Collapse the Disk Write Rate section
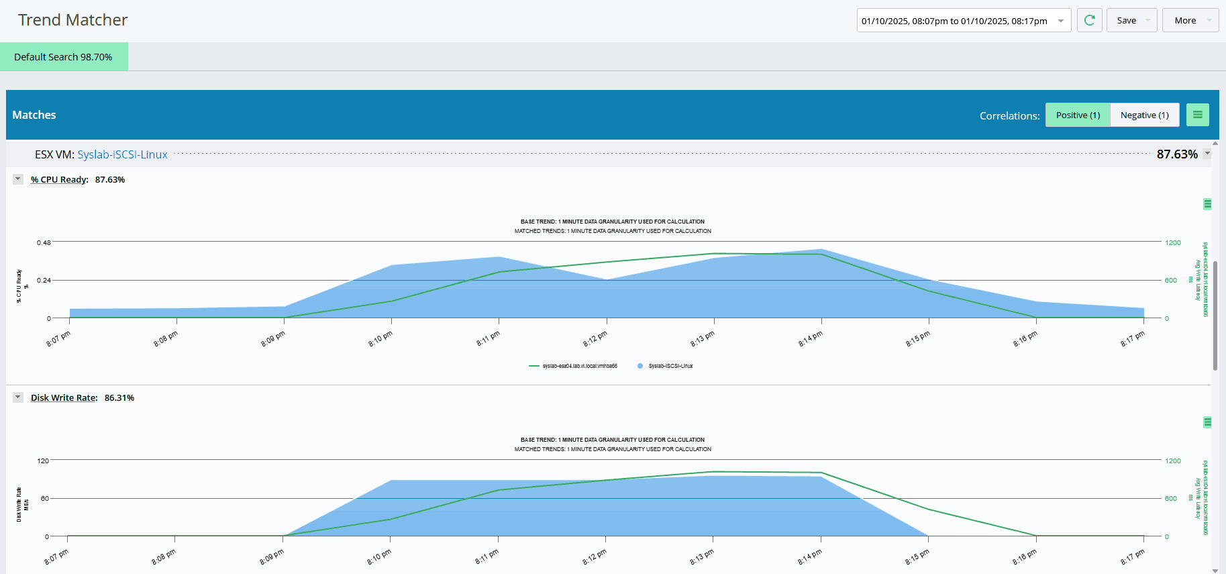Screen dimensions: 1226x574 (18, 397)
